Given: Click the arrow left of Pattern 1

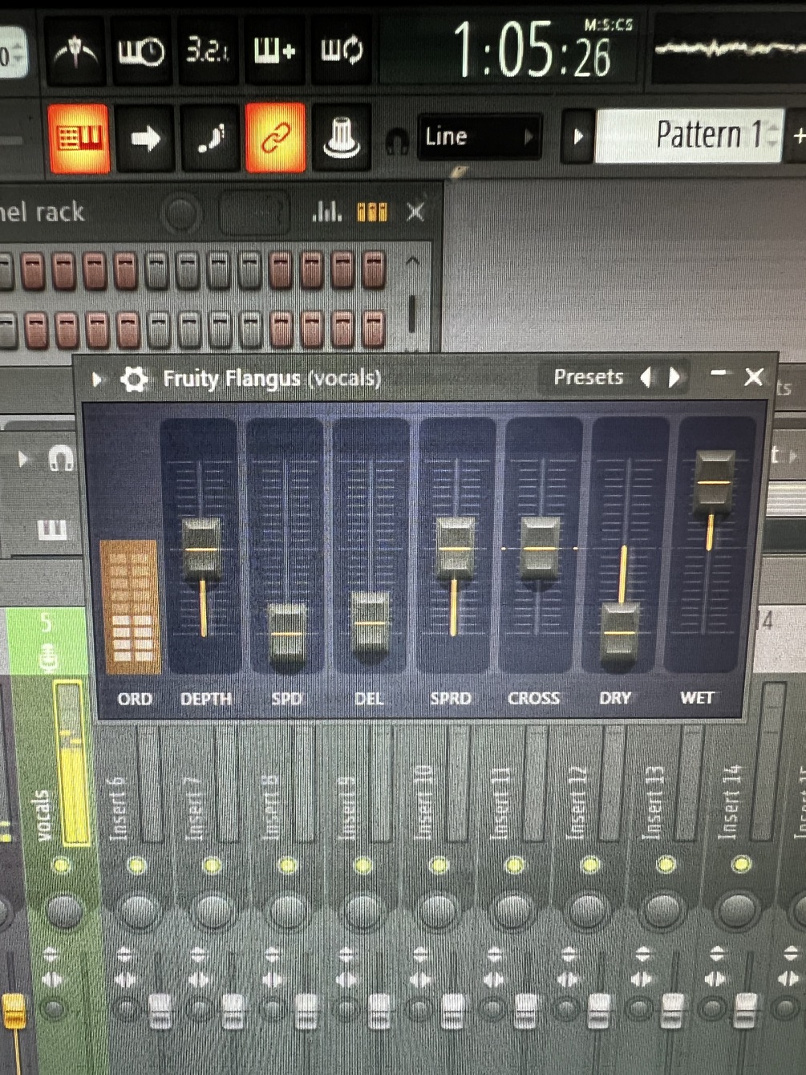Looking at the screenshot, I should (577, 137).
